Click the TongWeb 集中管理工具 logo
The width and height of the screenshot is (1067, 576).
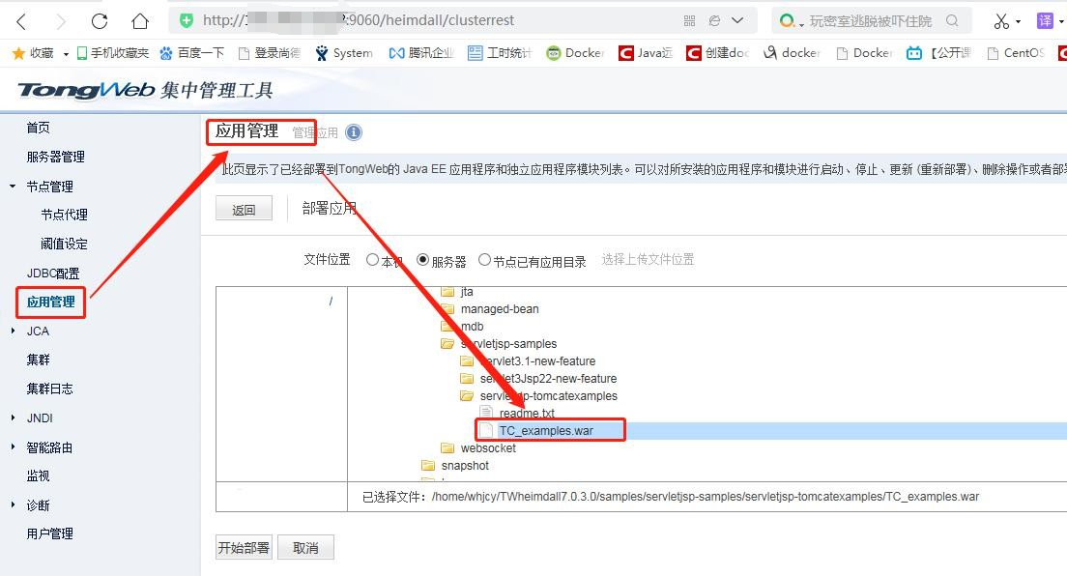145,90
